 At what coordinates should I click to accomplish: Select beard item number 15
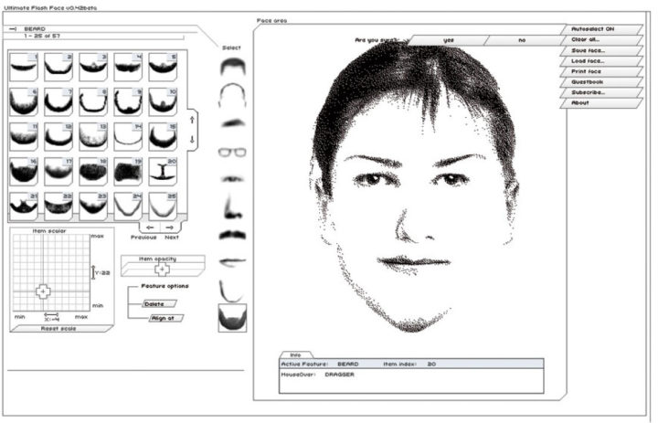tap(163, 136)
